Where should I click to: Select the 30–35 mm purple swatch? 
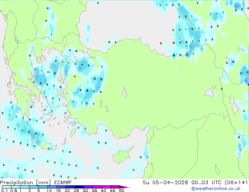pos(88,187)
